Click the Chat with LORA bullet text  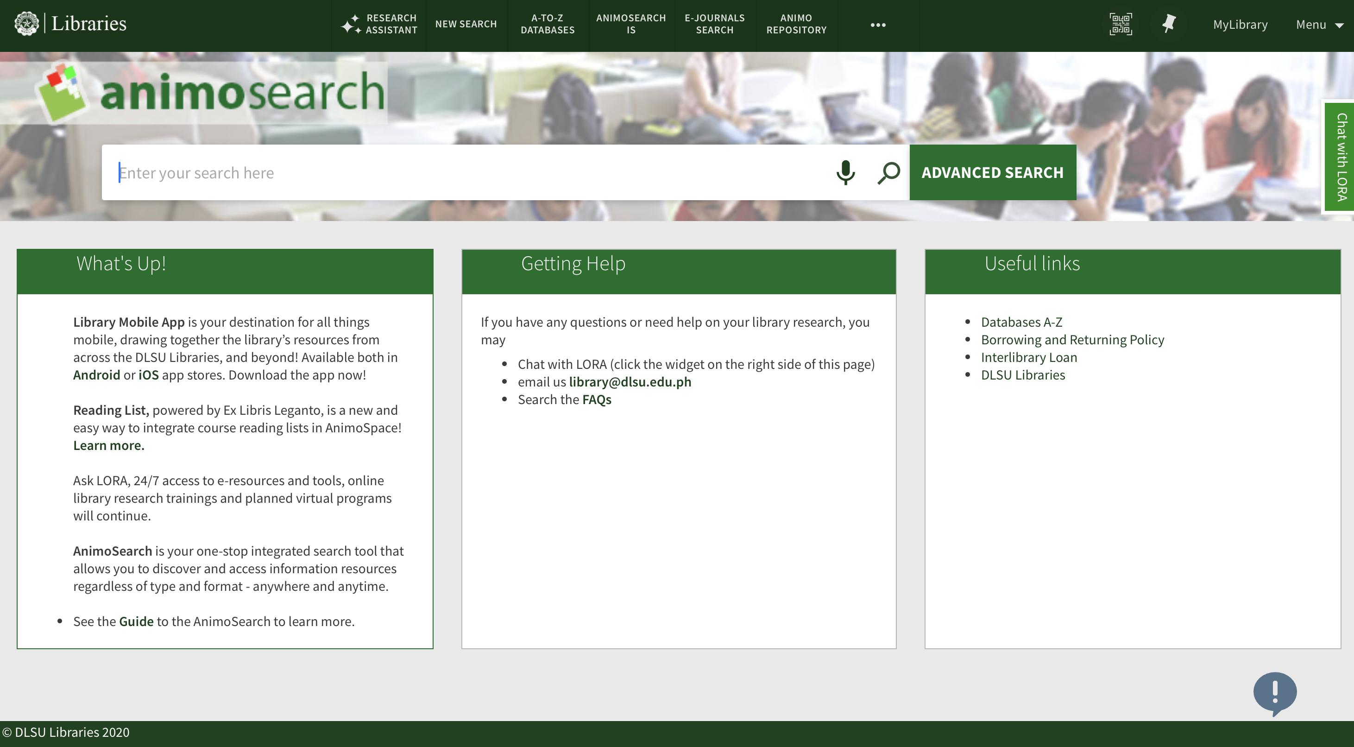[x=696, y=364]
